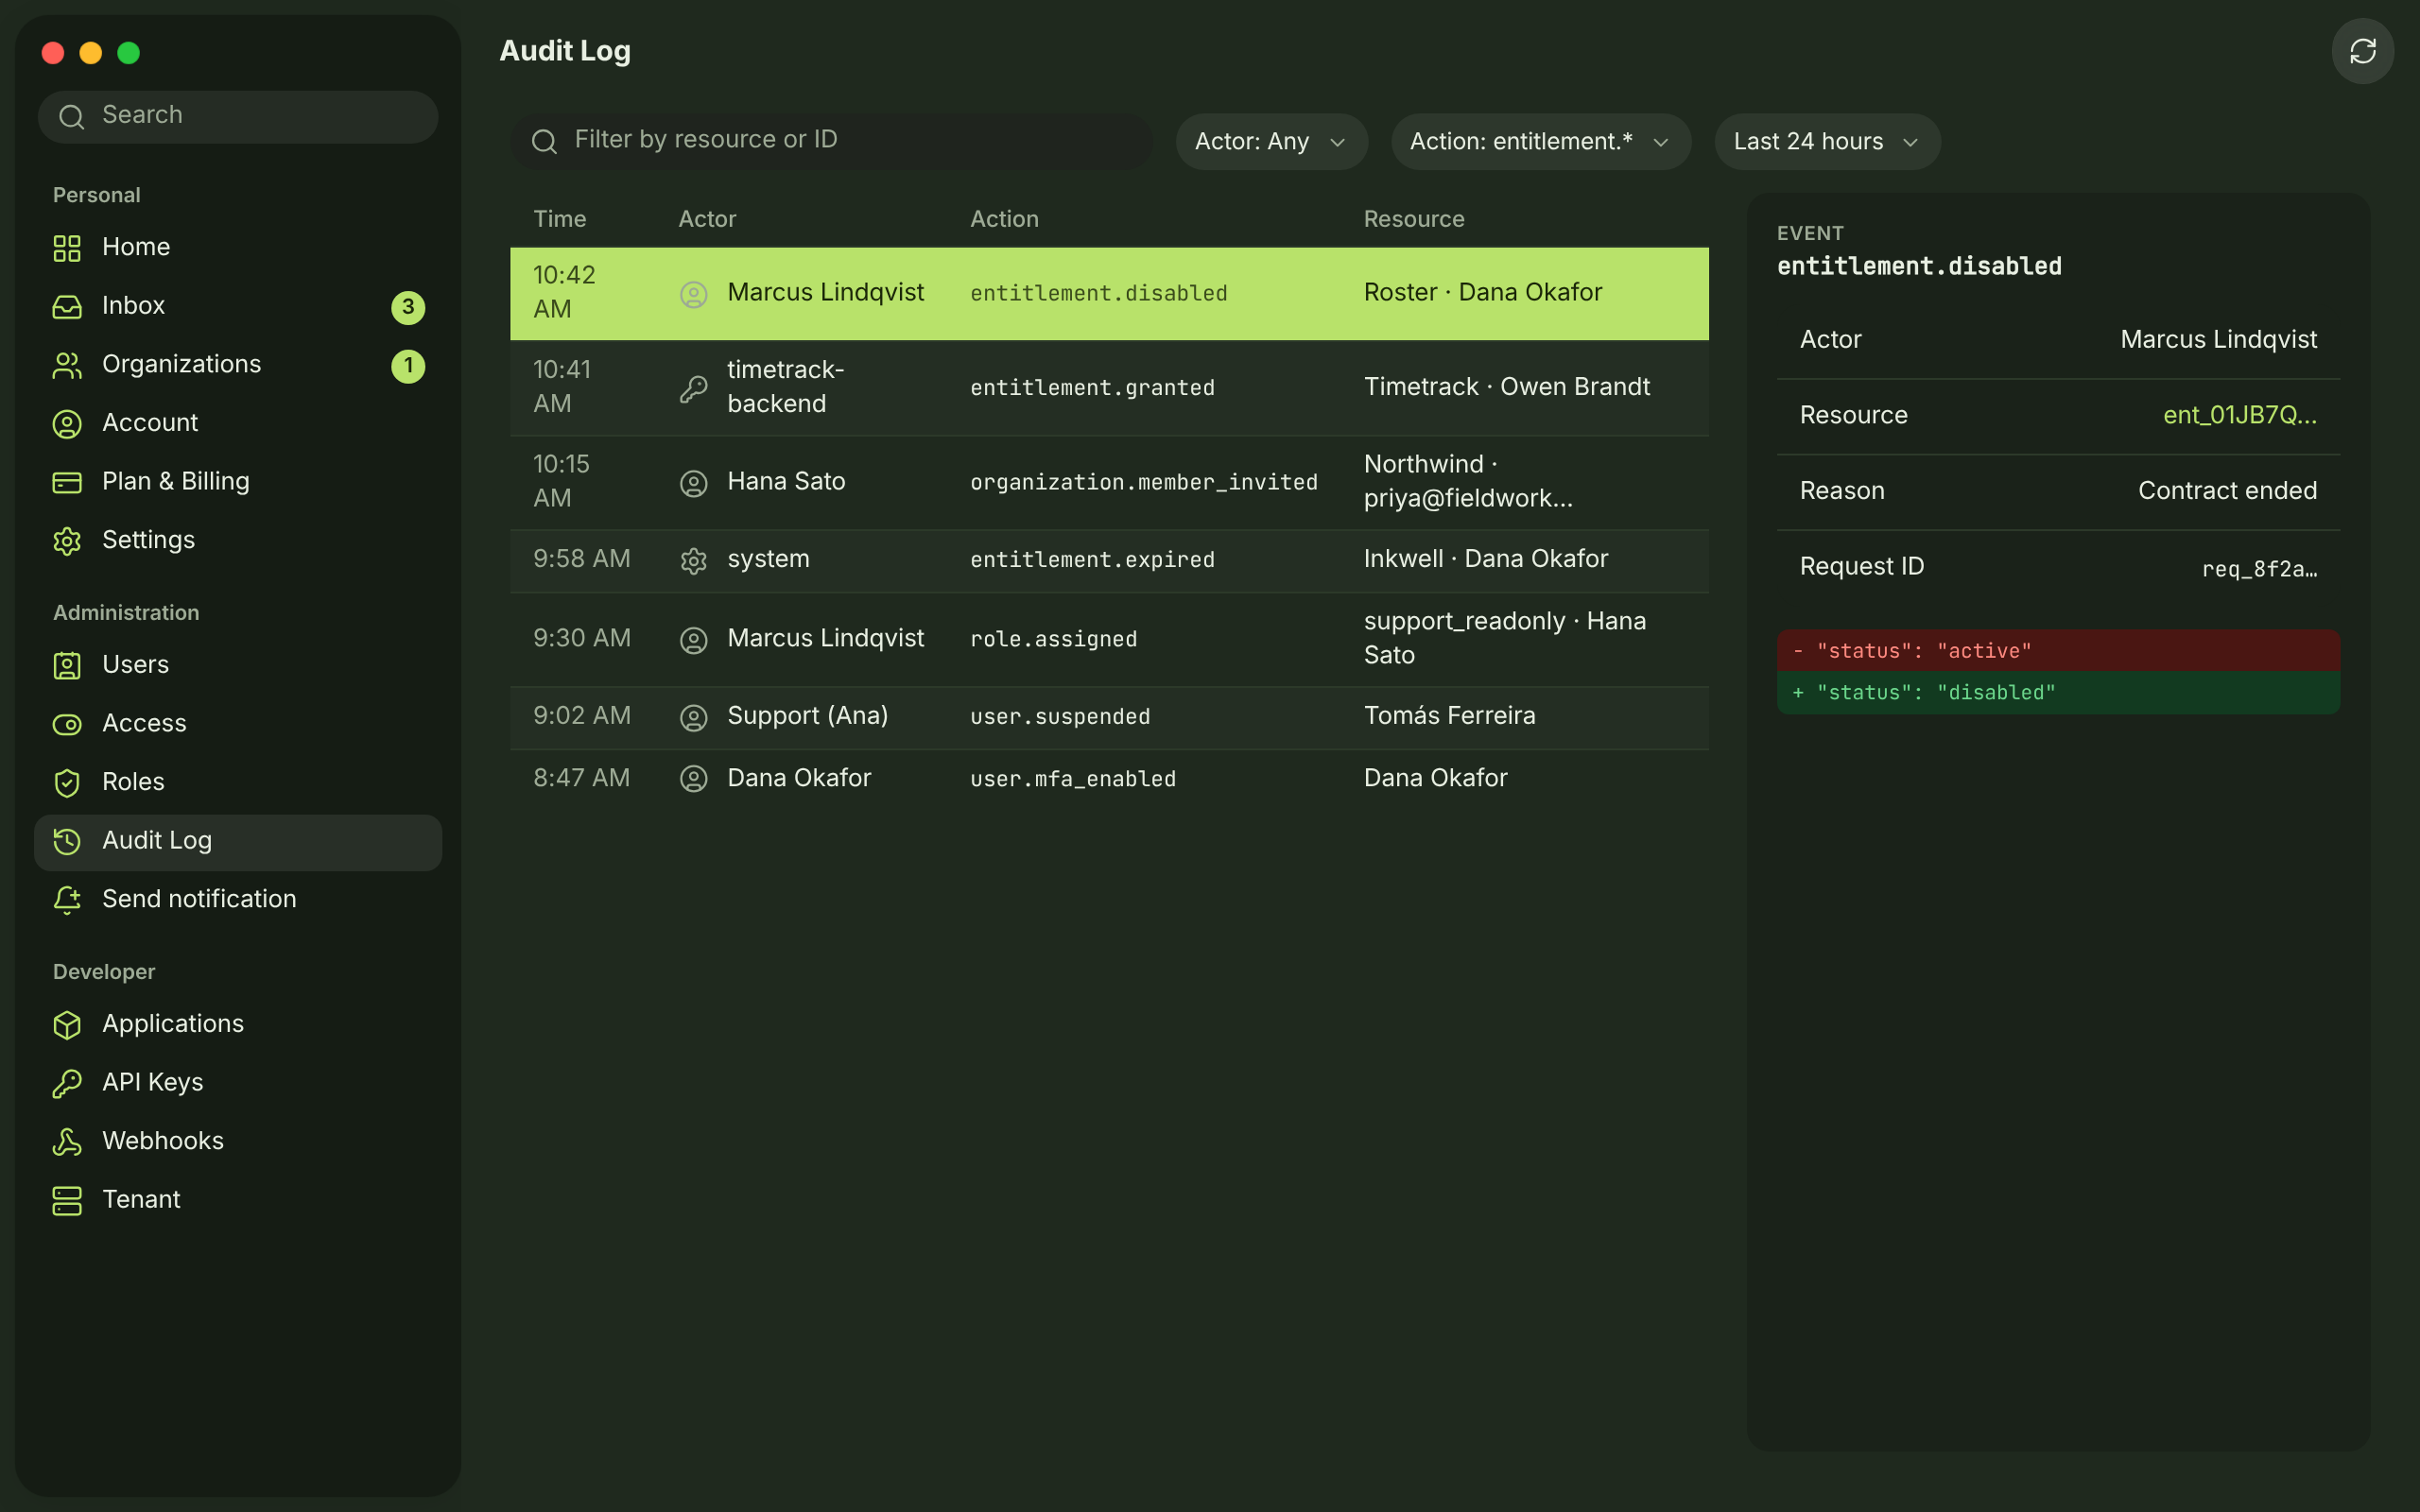Select the user.mfa_enabled event row
Screen dimensions: 2420x1512
(x=1109, y=779)
